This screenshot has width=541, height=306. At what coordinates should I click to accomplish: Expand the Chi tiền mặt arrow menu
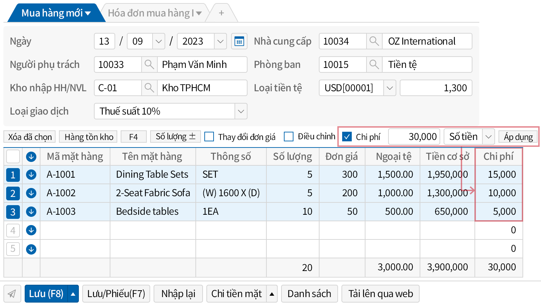click(x=272, y=294)
